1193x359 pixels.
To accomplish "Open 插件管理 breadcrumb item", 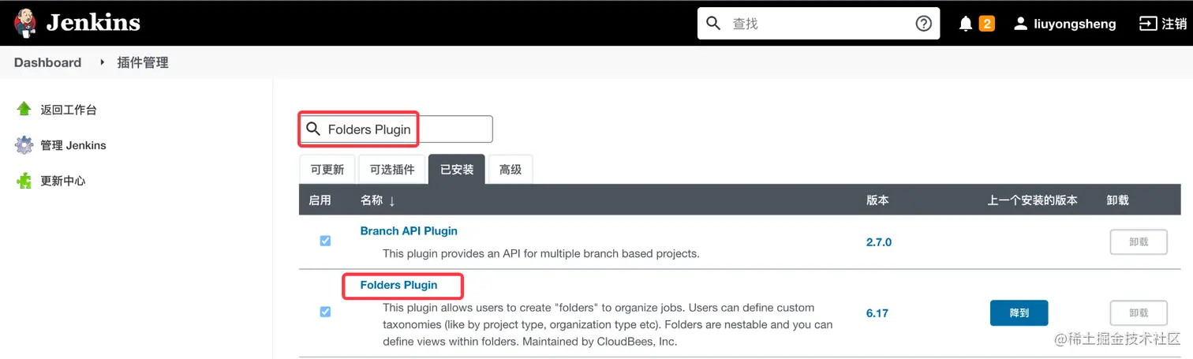I will coord(143,62).
